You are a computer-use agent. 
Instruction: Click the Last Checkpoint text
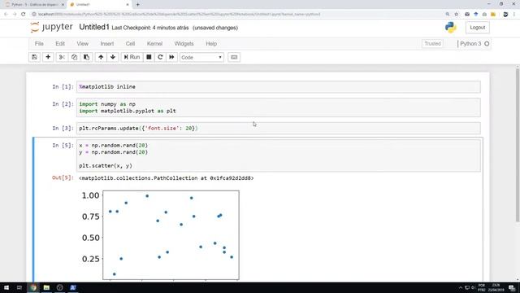point(150,28)
